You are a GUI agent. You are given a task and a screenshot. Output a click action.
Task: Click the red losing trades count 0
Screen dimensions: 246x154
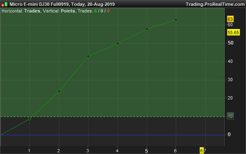click(x=108, y=11)
